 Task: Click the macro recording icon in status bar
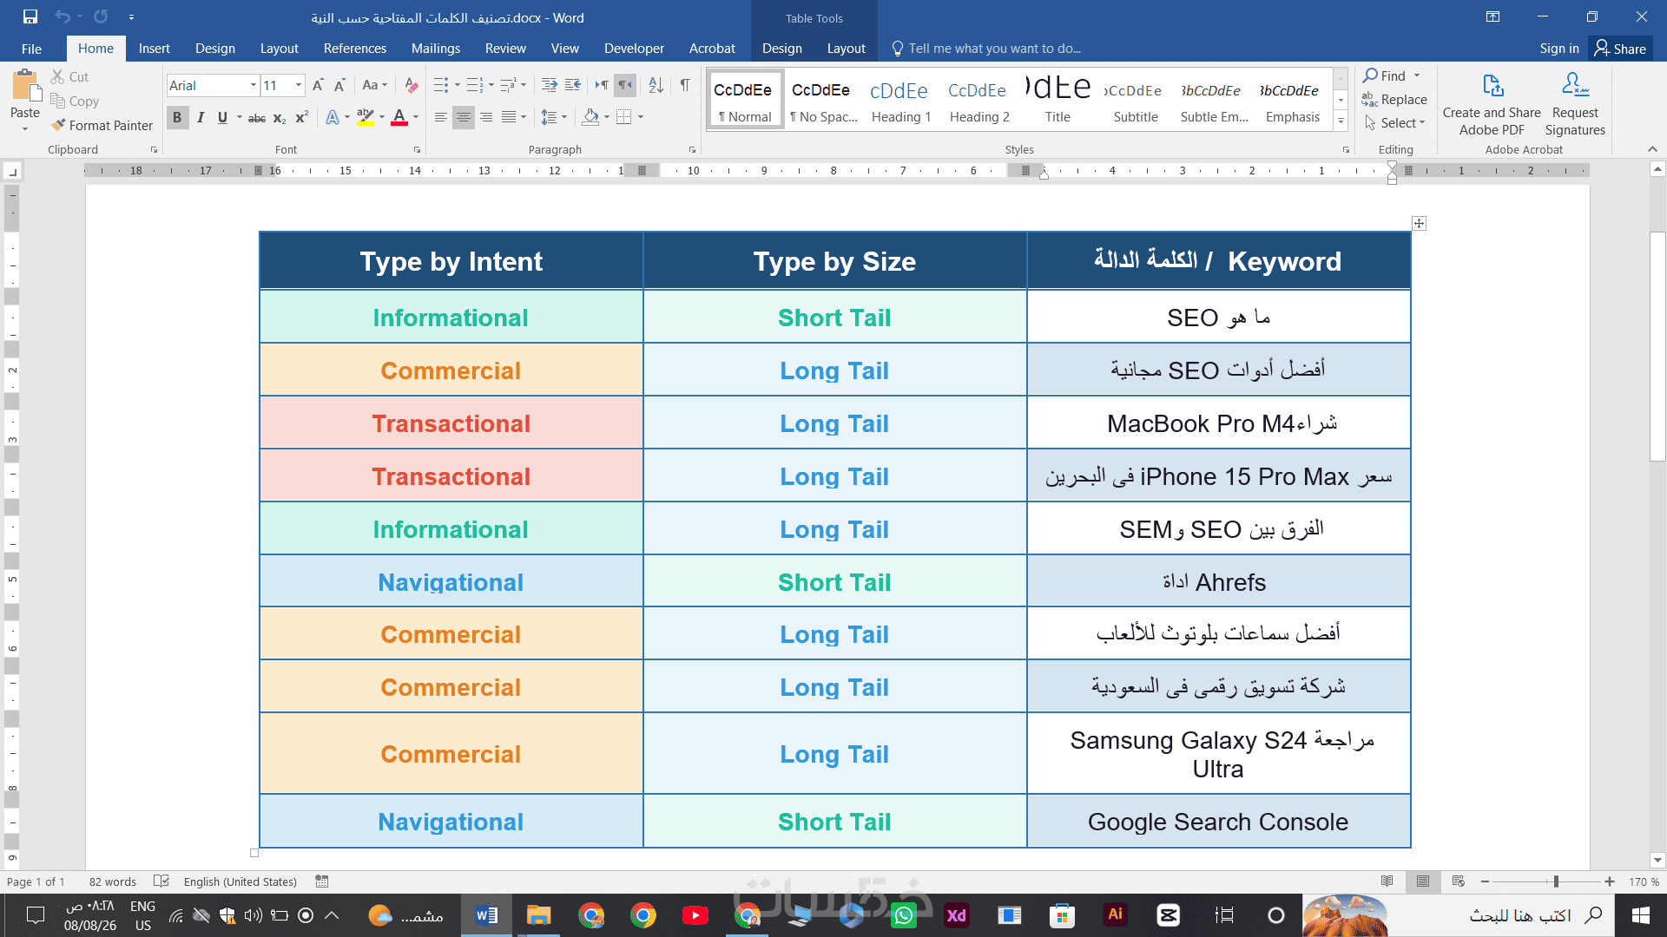point(322,881)
